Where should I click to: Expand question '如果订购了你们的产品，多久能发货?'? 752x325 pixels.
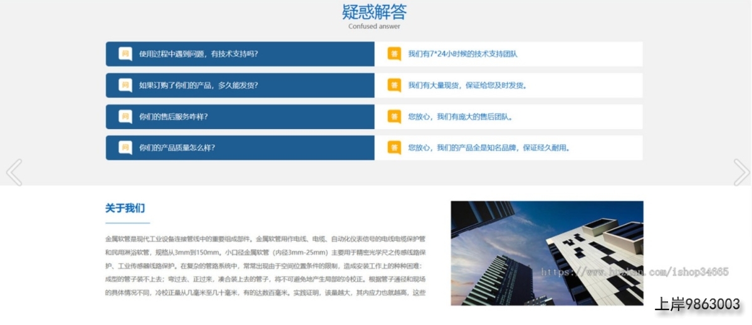198,85
